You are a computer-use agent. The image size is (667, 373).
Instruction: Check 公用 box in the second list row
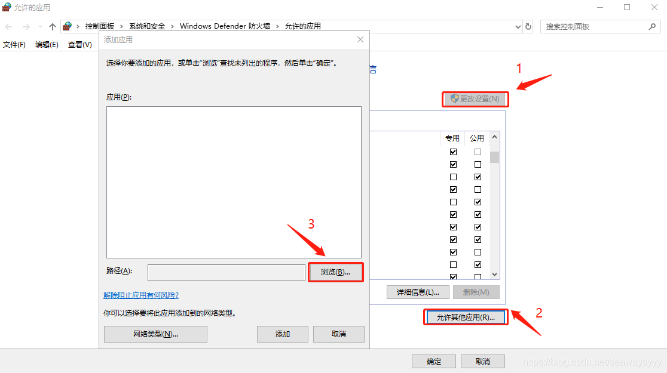478,164
